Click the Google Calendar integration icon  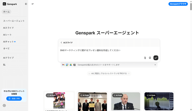67,65
